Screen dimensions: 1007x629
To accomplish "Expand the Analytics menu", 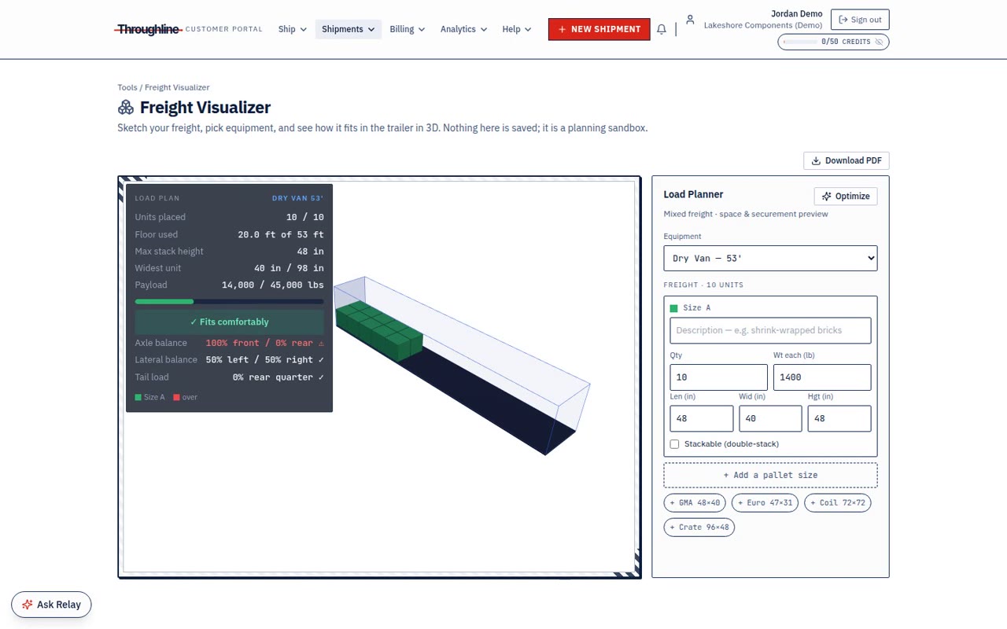I will pos(463,29).
